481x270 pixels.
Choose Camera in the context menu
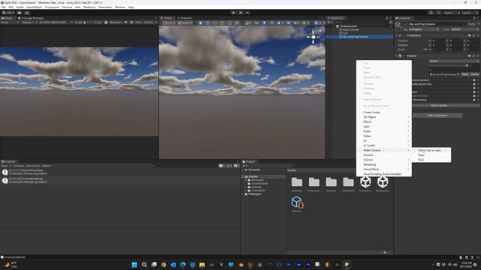(384, 155)
